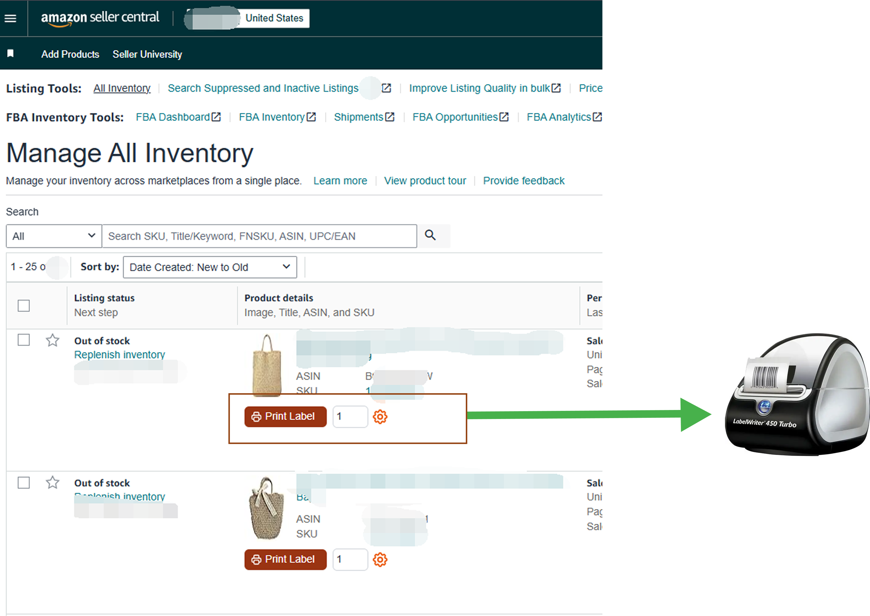Focus label quantity field for second product
This screenshot has height=616, width=870.
(350, 559)
